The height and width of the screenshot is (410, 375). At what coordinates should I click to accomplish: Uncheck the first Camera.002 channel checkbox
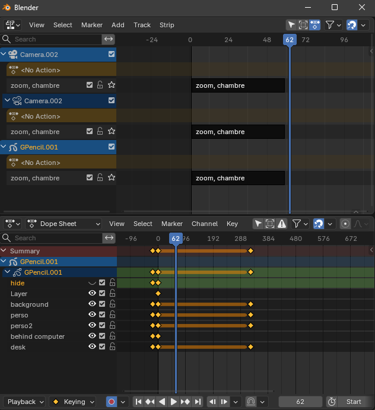pos(112,54)
